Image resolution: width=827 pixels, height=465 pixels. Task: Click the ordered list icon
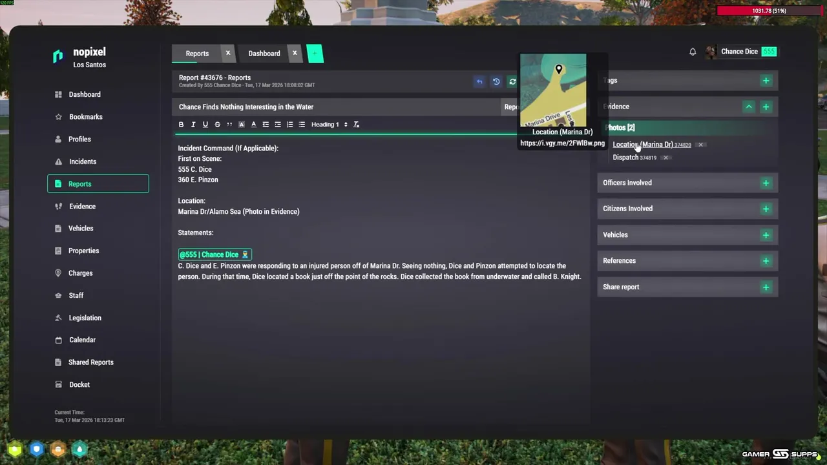pos(289,125)
